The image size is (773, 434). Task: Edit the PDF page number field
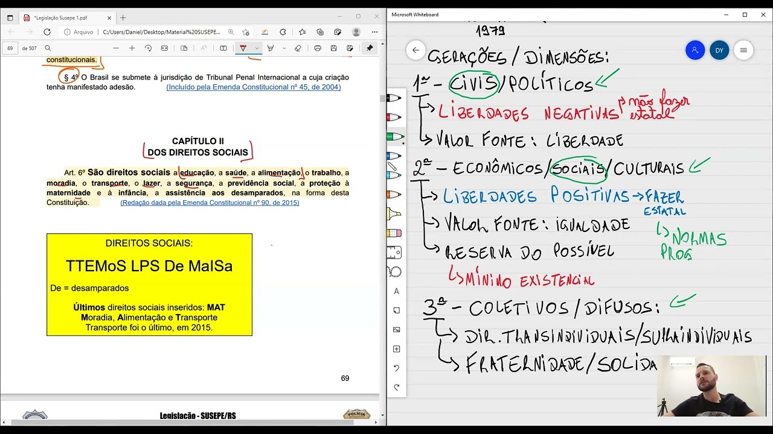click(x=10, y=48)
